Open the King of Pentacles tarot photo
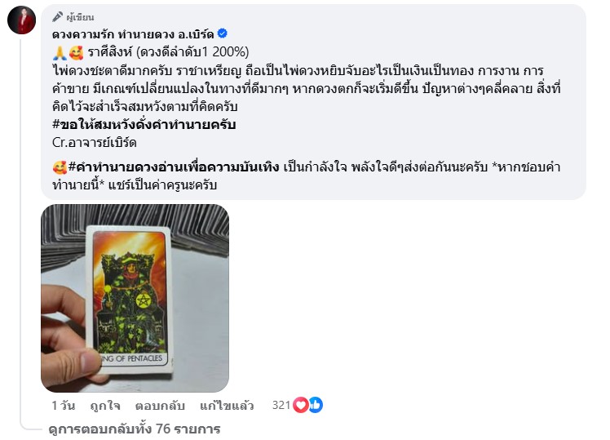The width and height of the screenshot is (610, 440). (x=135, y=298)
